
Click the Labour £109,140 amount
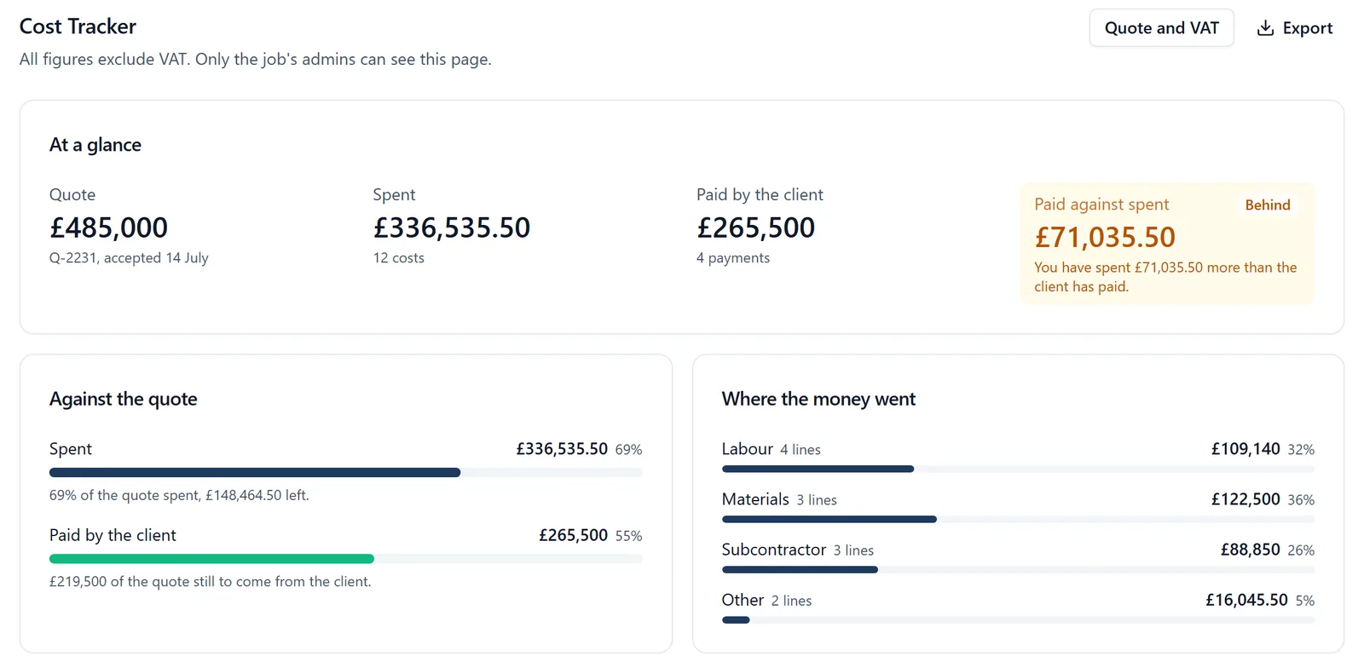coord(1246,449)
